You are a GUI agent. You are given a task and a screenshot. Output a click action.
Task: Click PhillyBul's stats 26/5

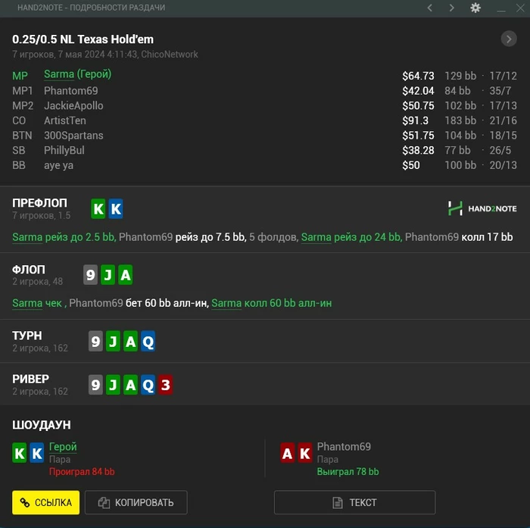(500, 150)
